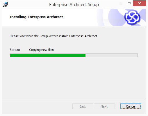The image size is (148, 116).
Task: Click the Enterprise Architect swirl logo
Action: (x=132, y=17)
